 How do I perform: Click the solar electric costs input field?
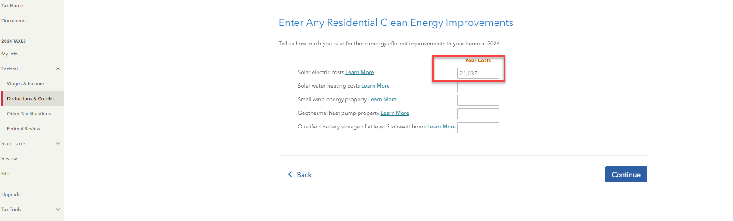pyautogui.click(x=478, y=73)
